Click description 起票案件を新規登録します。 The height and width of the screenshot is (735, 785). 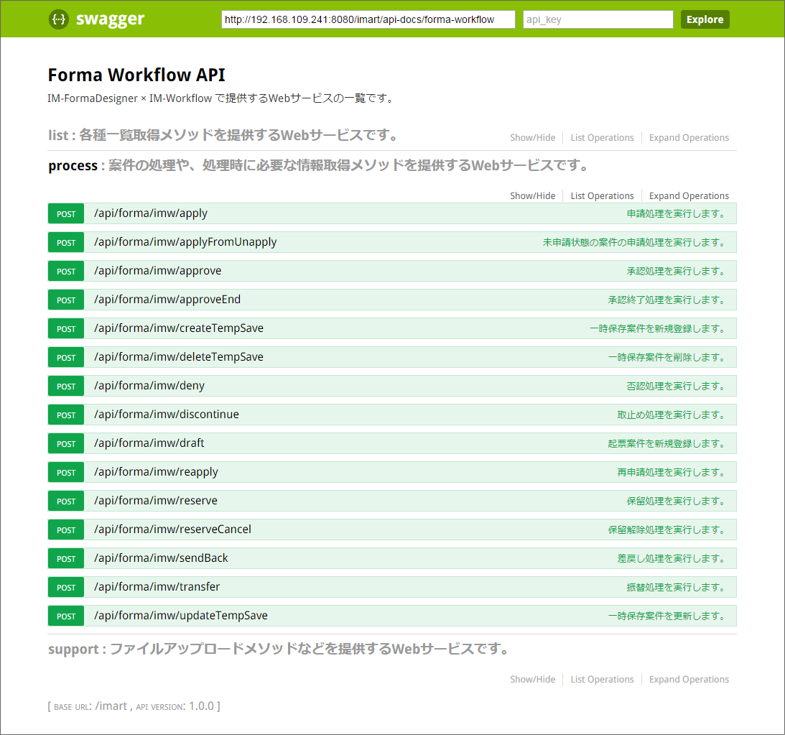click(666, 443)
